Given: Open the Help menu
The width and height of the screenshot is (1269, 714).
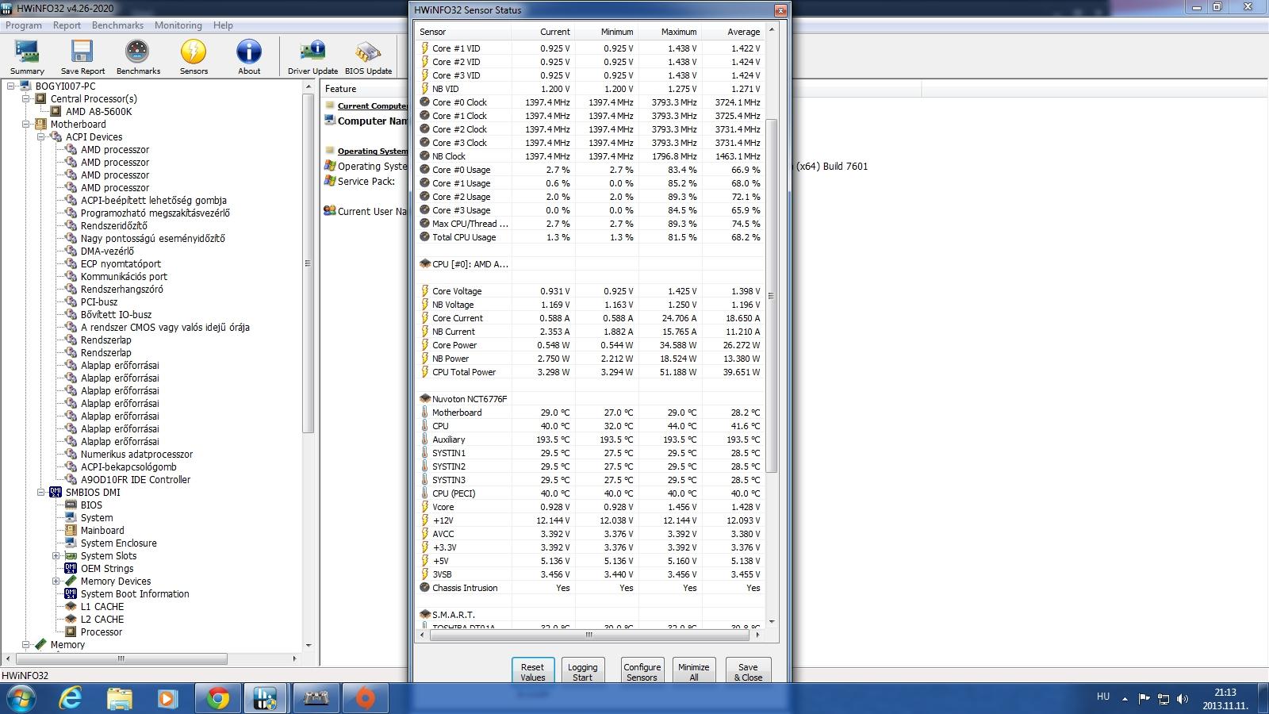Looking at the screenshot, I should click(223, 25).
